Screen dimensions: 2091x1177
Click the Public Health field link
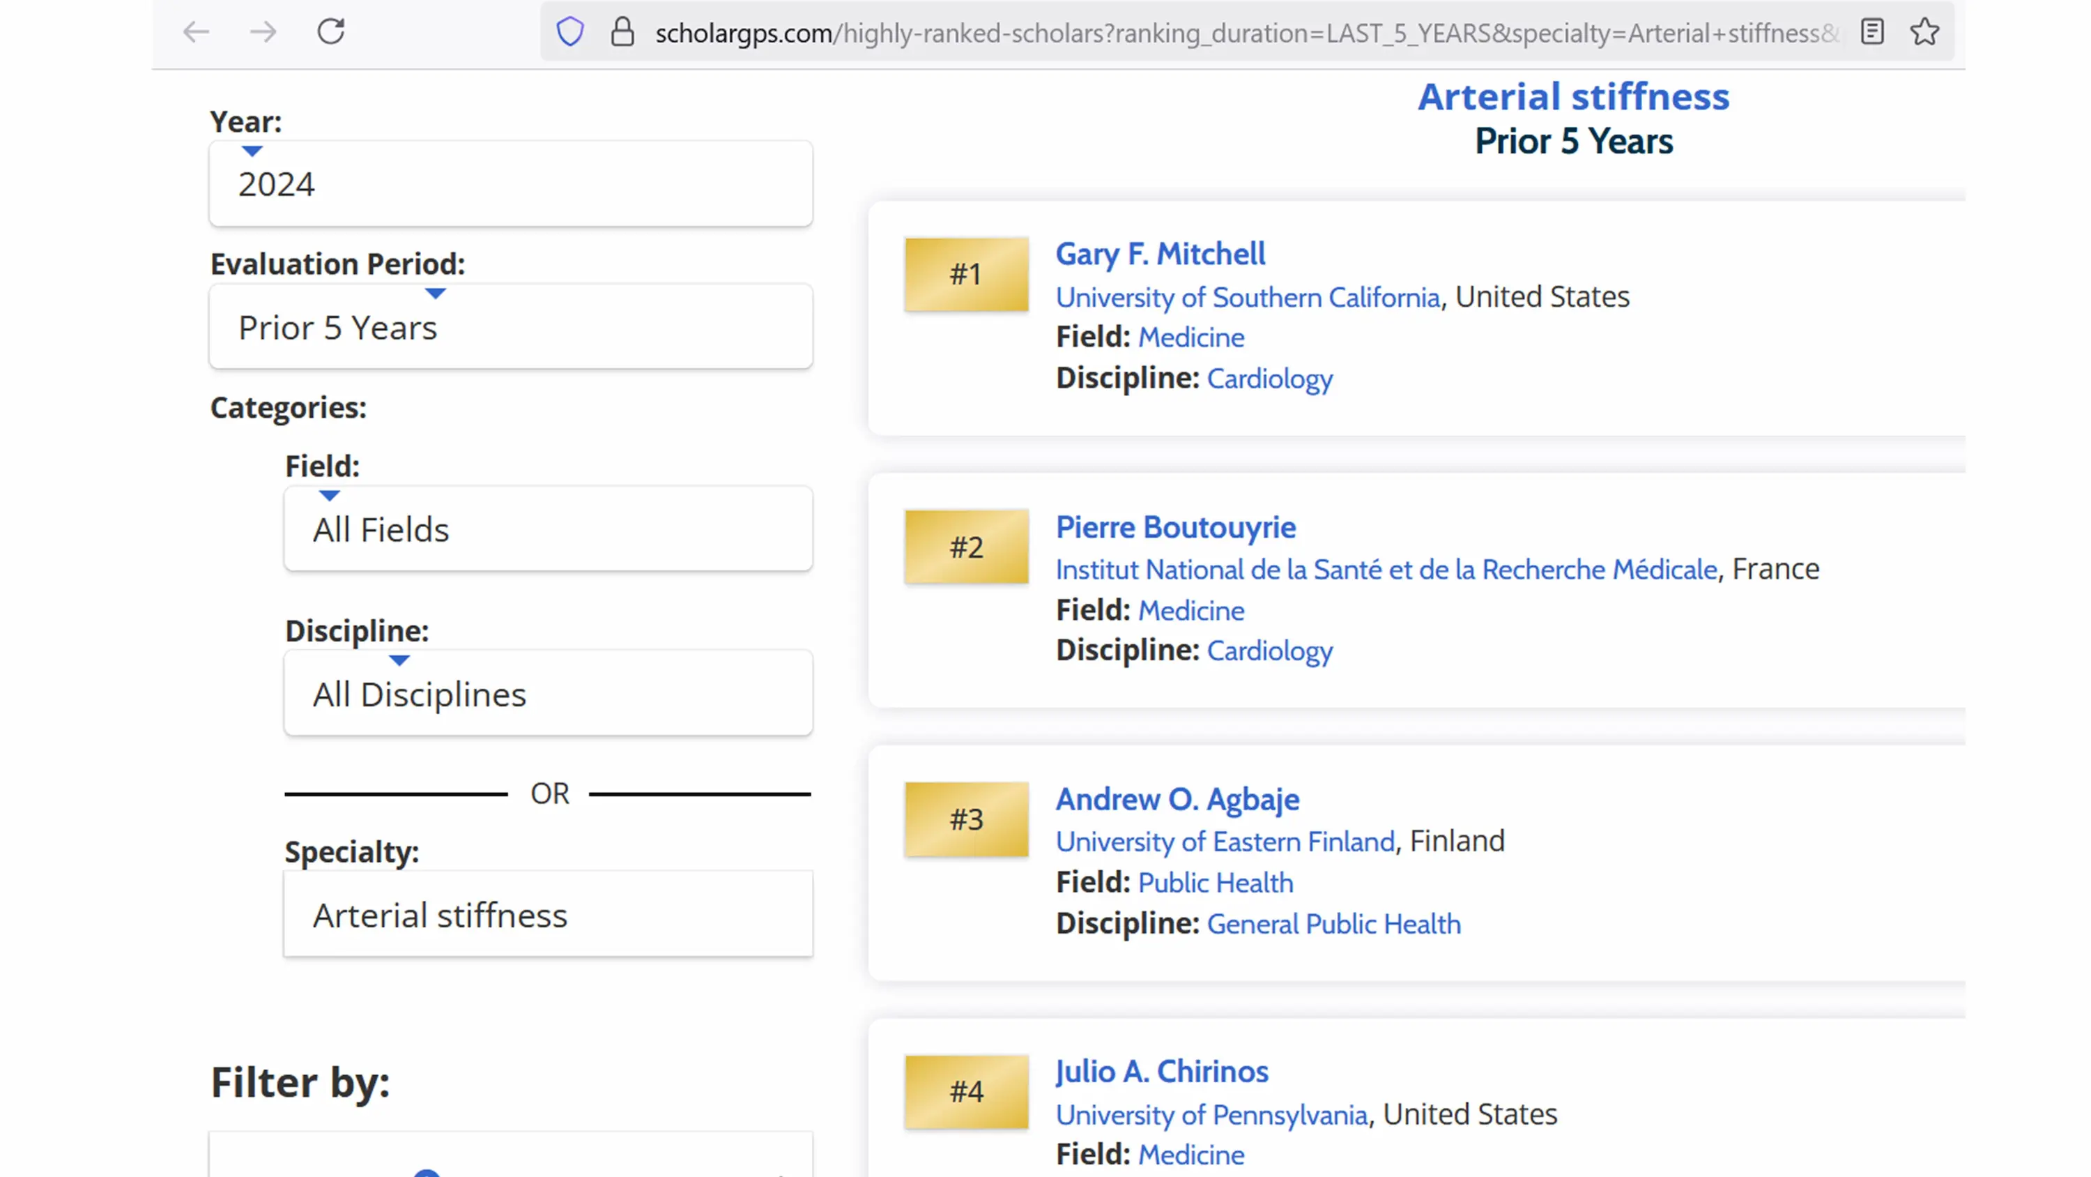point(1215,882)
